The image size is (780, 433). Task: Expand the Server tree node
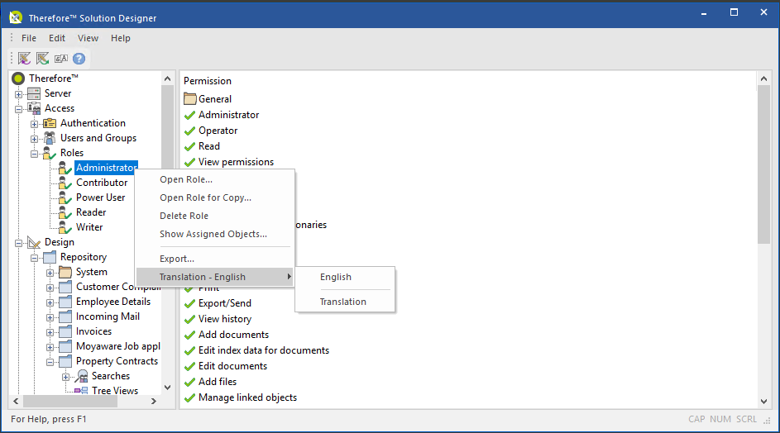click(18, 94)
